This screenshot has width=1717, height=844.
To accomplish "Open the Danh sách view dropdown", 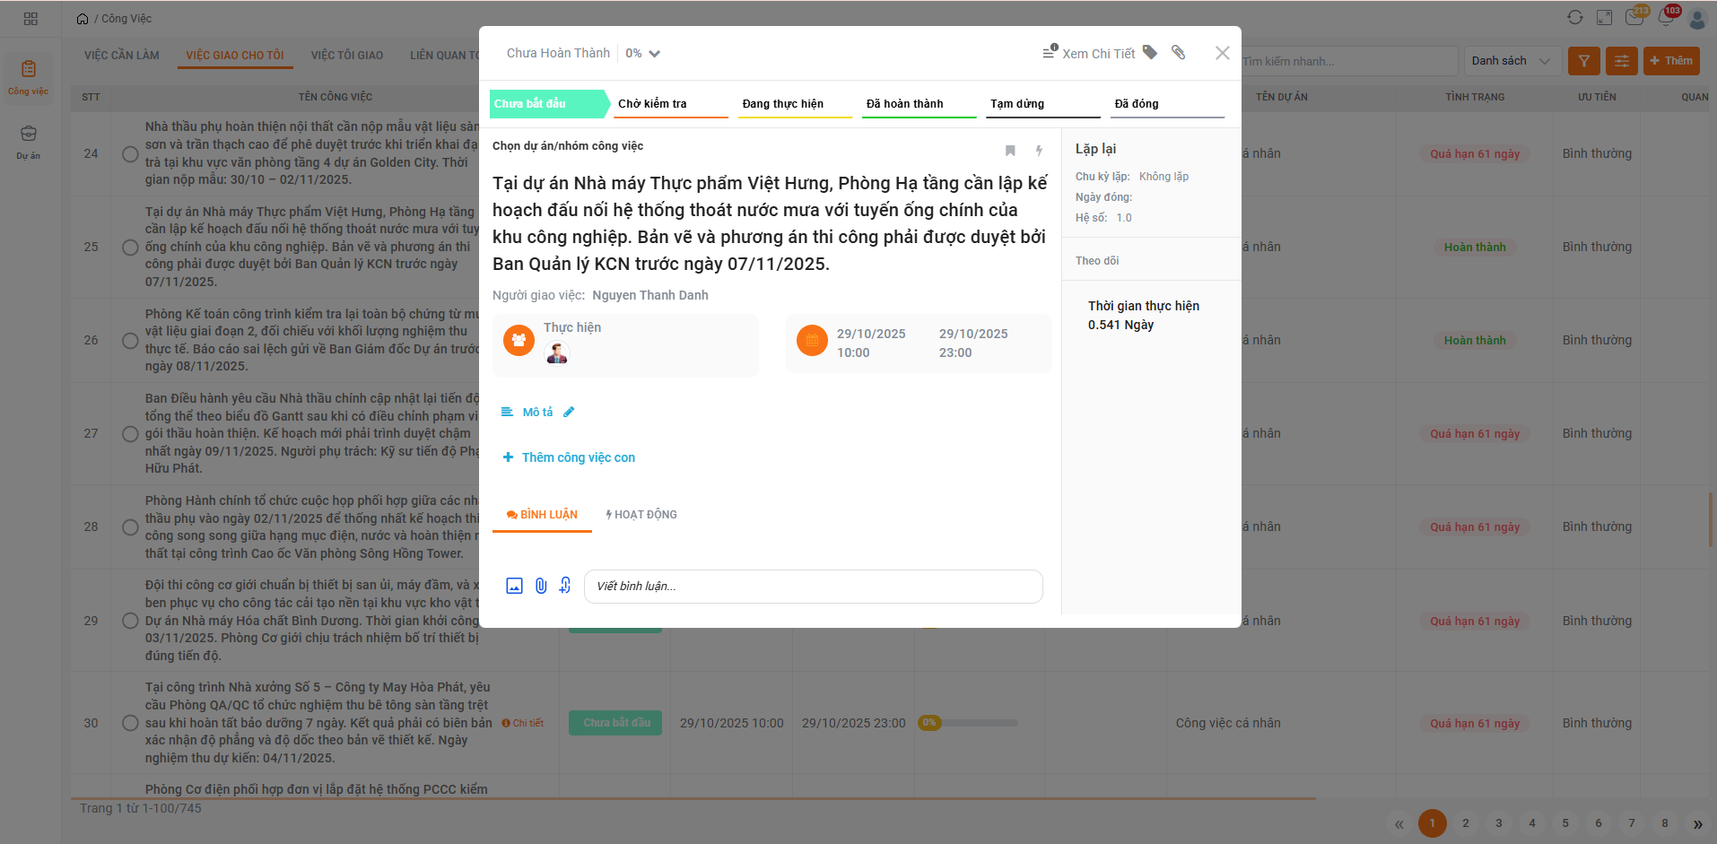I will click(1512, 61).
